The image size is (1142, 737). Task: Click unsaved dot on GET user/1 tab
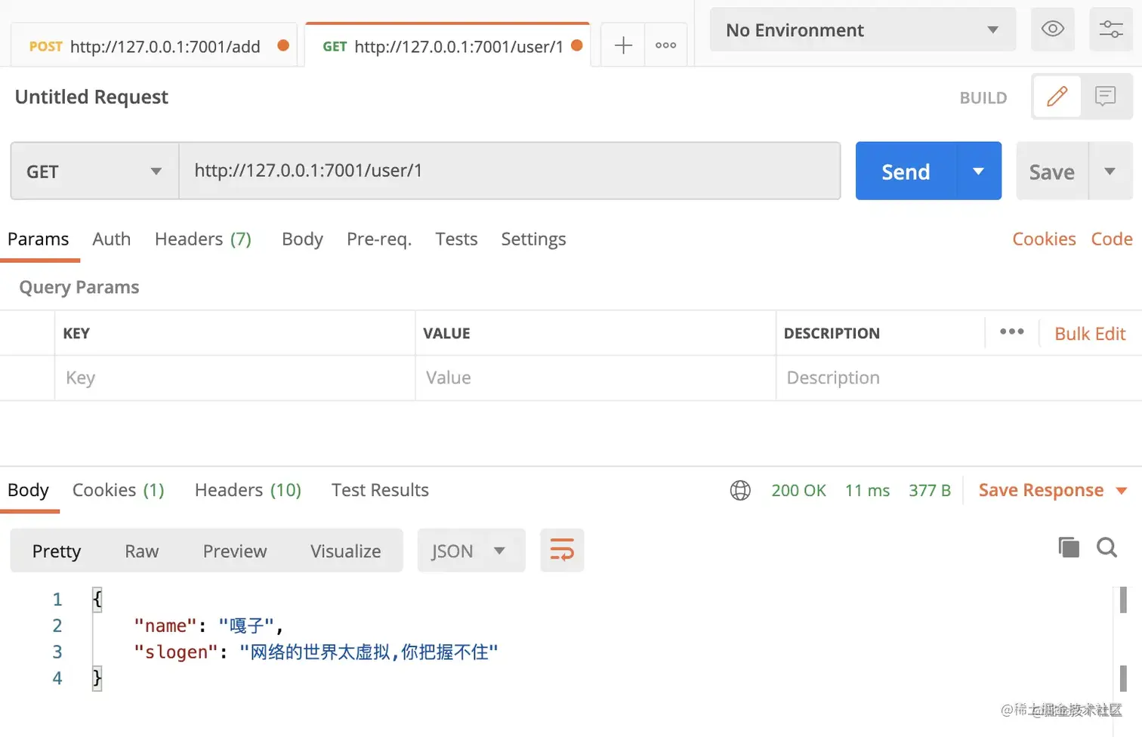pyautogui.click(x=577, y=45)
